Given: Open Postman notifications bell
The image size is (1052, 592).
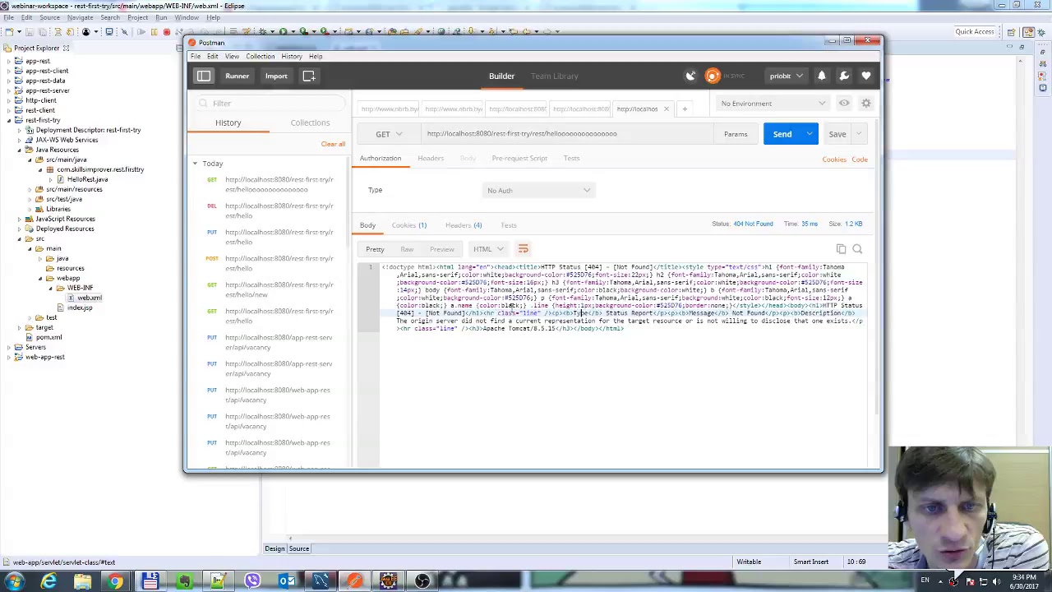Looking at the screenshot, I should click(821, 76).
